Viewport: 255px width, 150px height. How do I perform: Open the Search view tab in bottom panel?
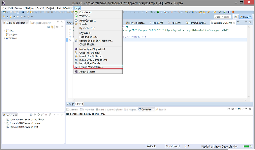pyautogui.click(x=161, y=110)
